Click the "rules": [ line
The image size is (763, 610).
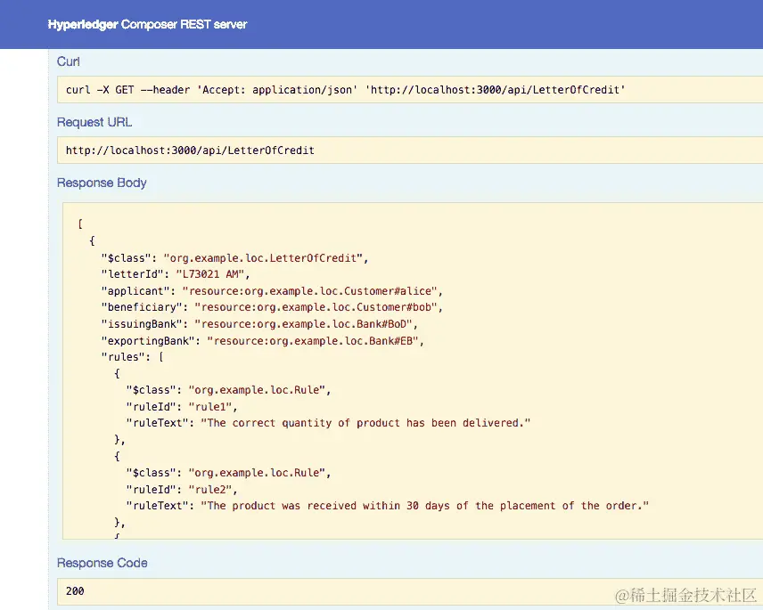[132, 357]
